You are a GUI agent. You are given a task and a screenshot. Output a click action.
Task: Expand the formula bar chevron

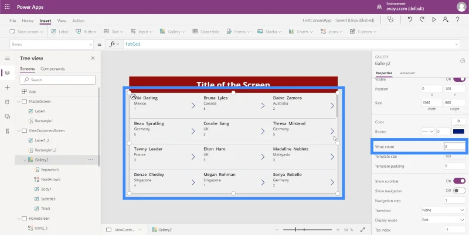[x=457, y=44]
